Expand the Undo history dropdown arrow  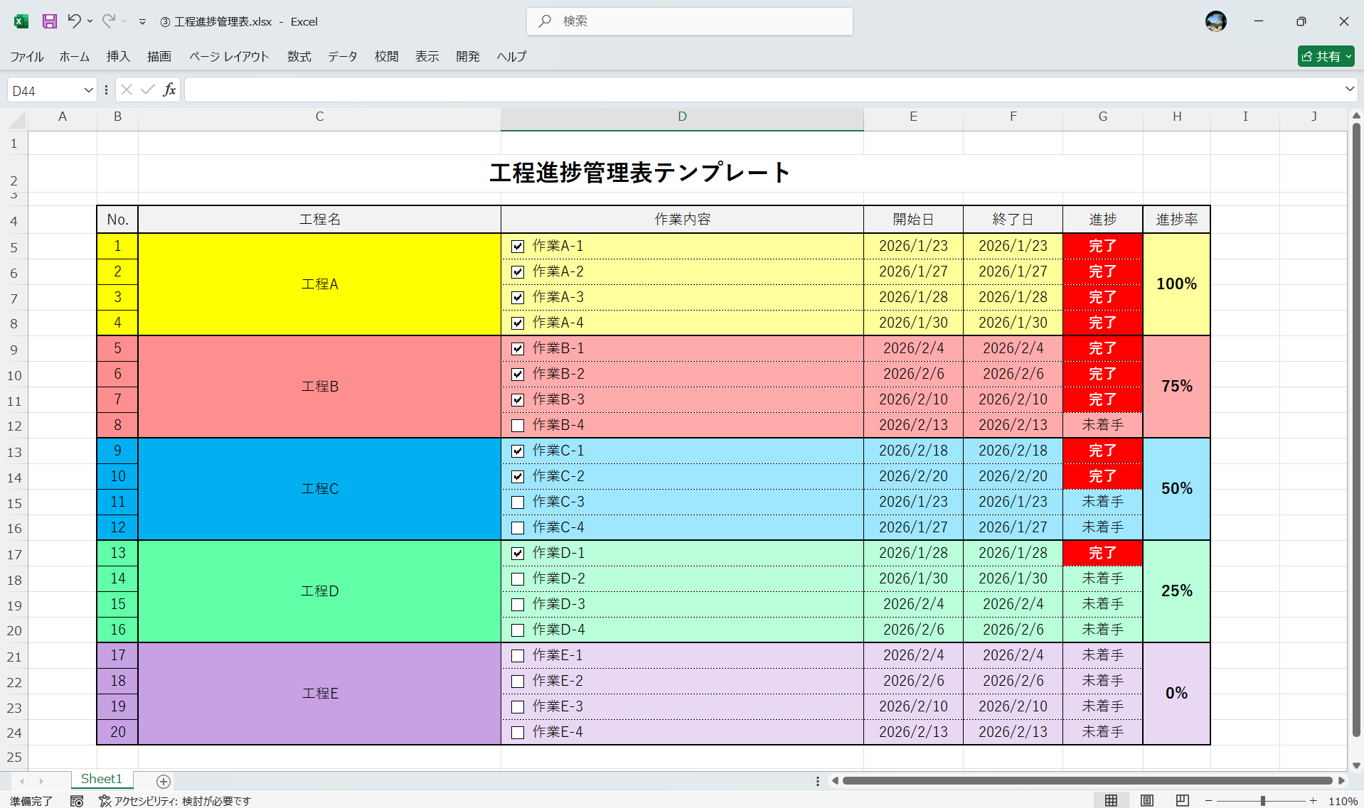(x=90, y=21)
